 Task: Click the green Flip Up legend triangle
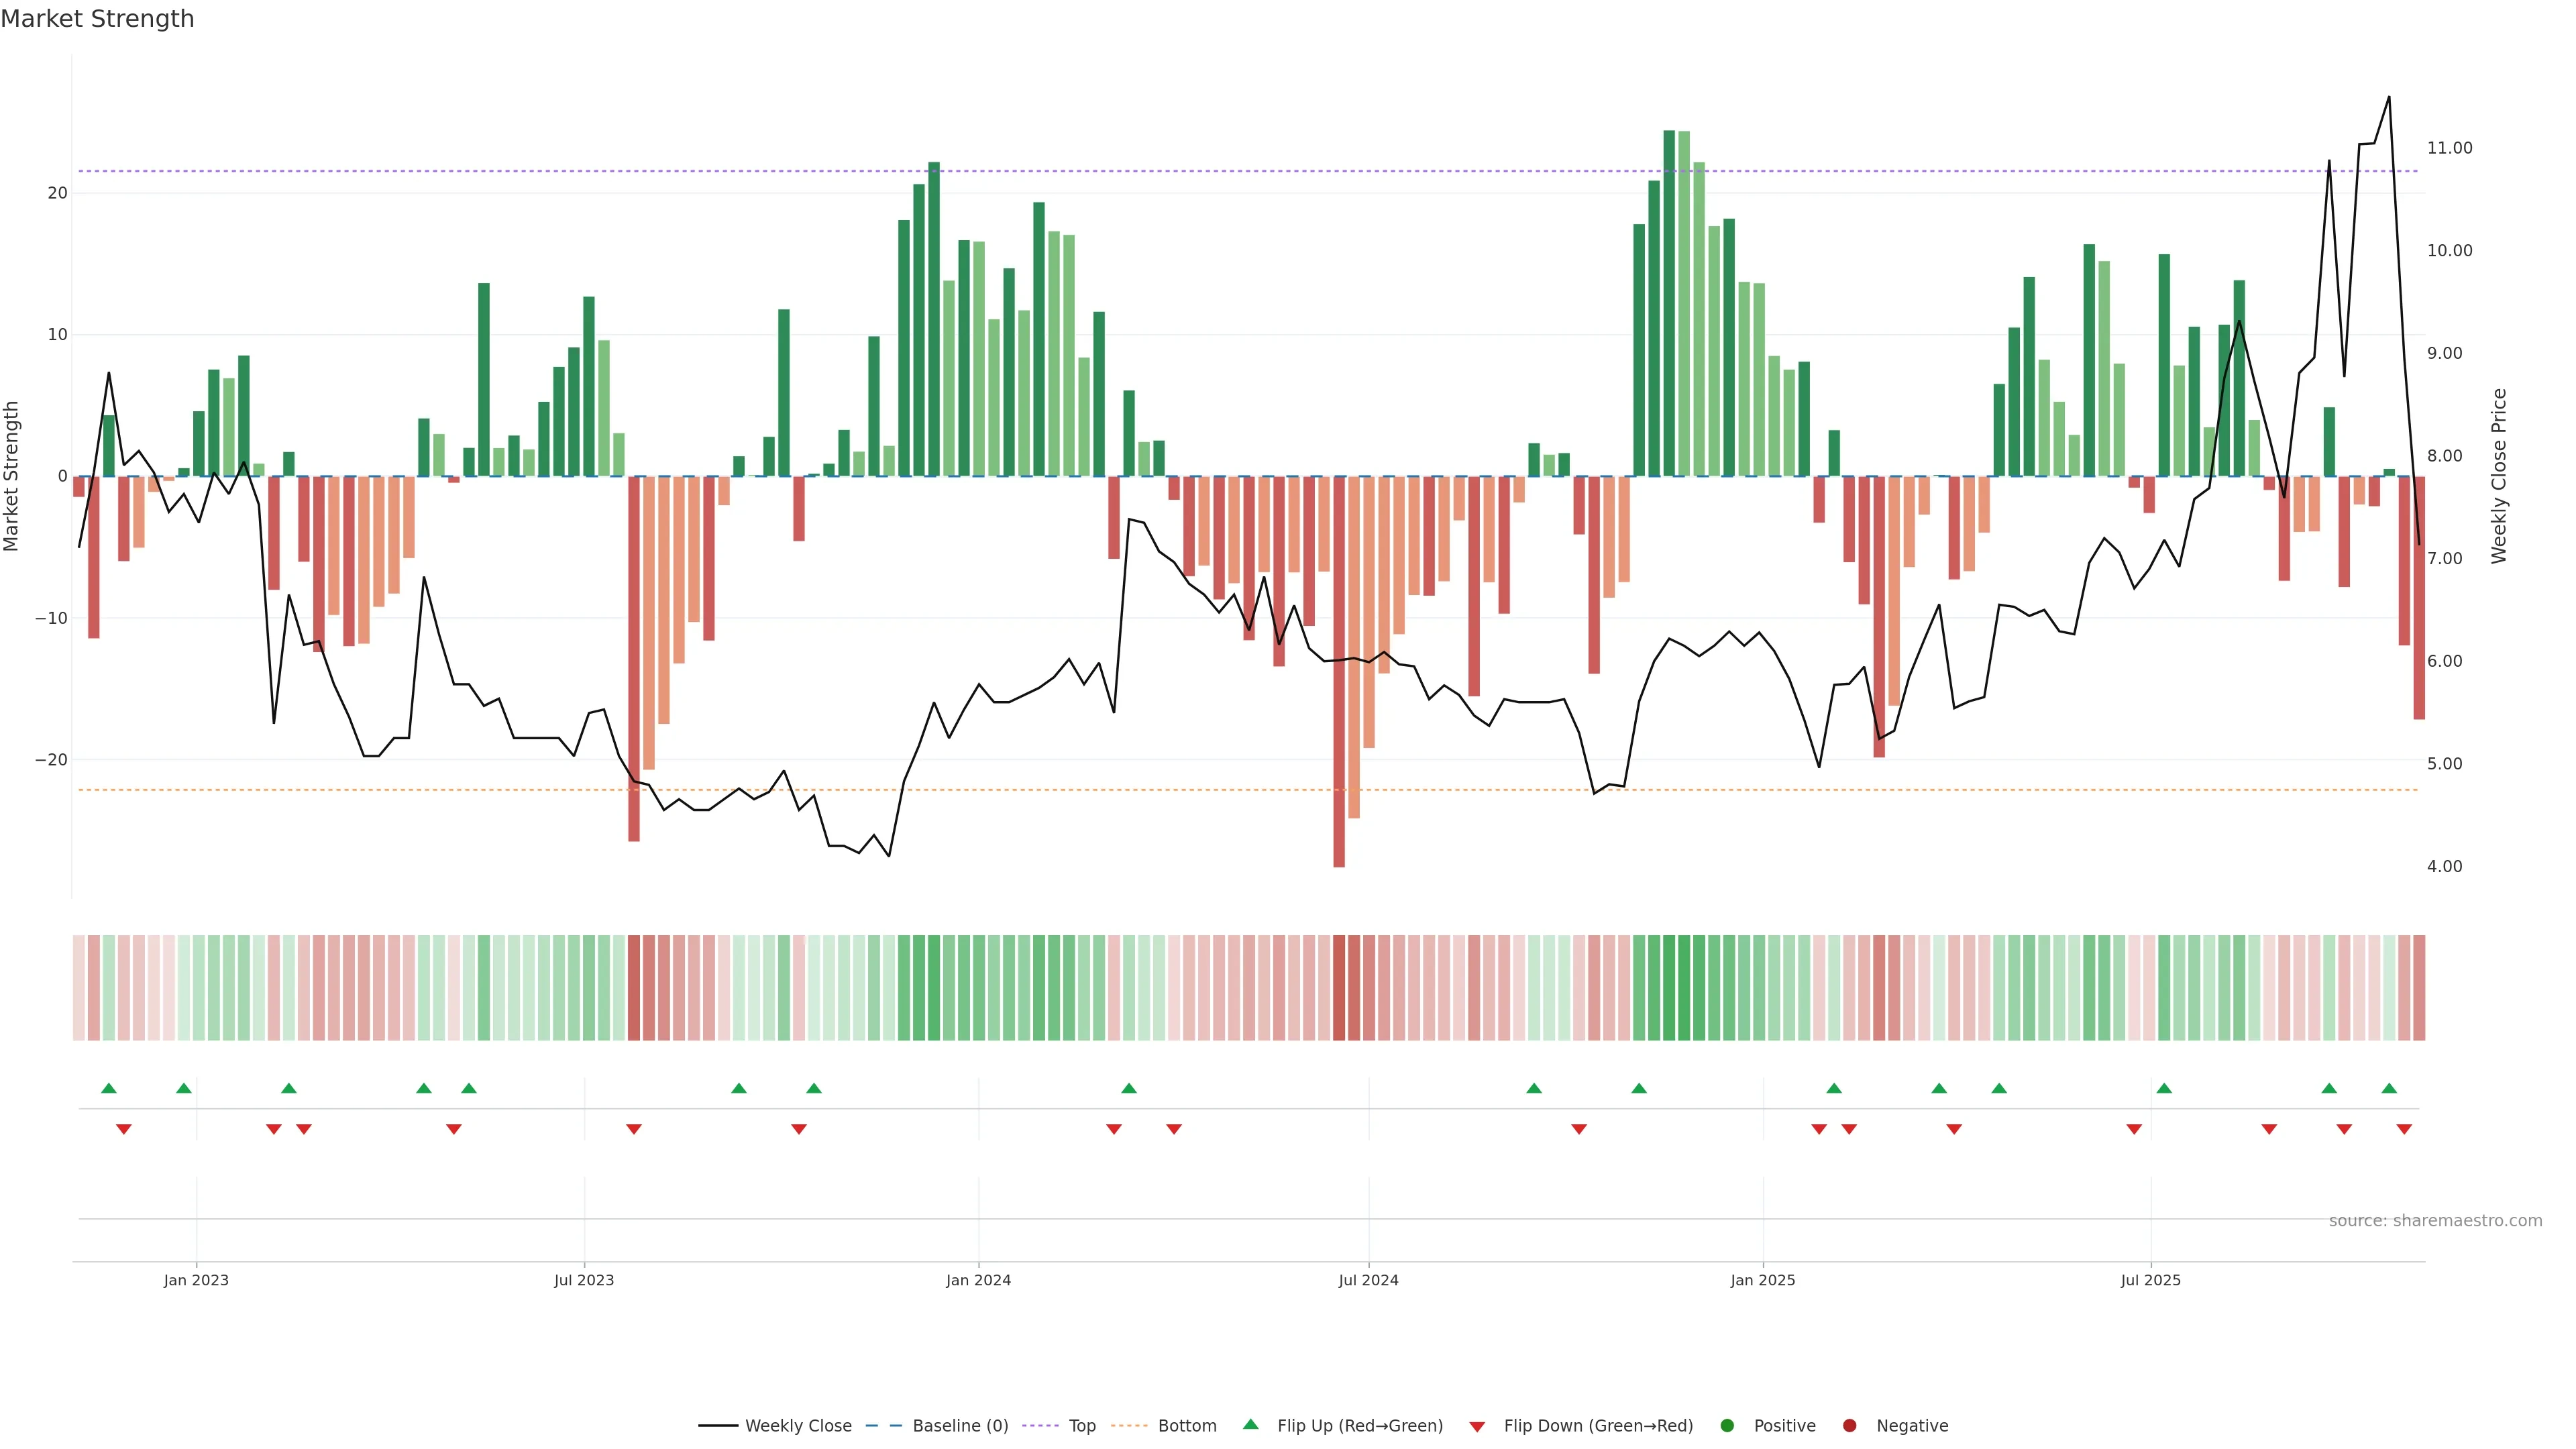[1250, 1424]
